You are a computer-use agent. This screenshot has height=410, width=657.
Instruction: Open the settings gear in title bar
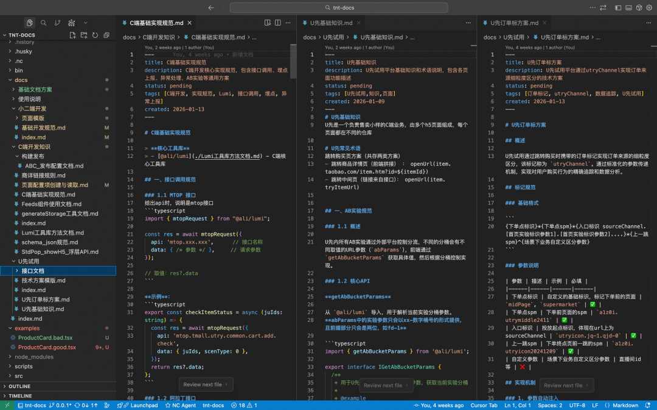[649, 7]
